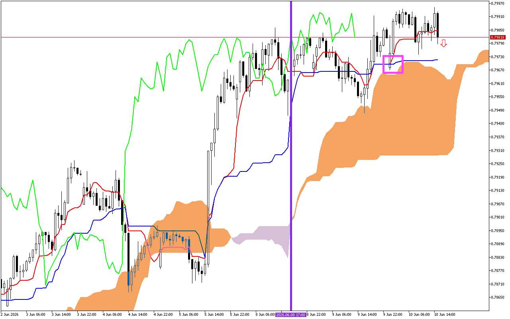
Task: Click price axis value 0.79010
Action: 498,217
